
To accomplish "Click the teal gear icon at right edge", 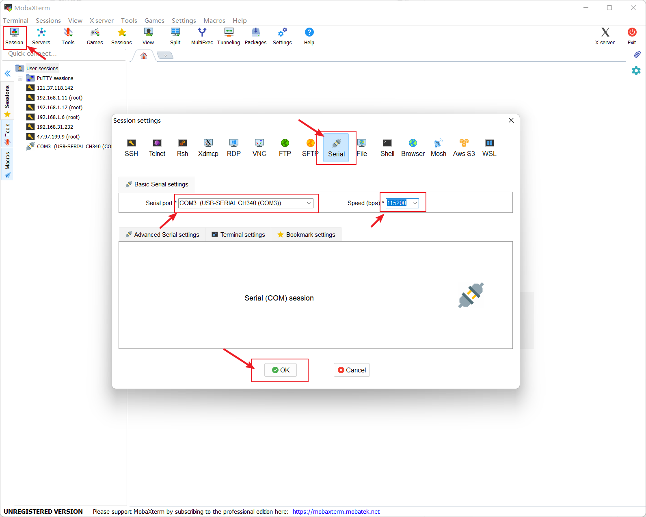I will click(636, 71).
